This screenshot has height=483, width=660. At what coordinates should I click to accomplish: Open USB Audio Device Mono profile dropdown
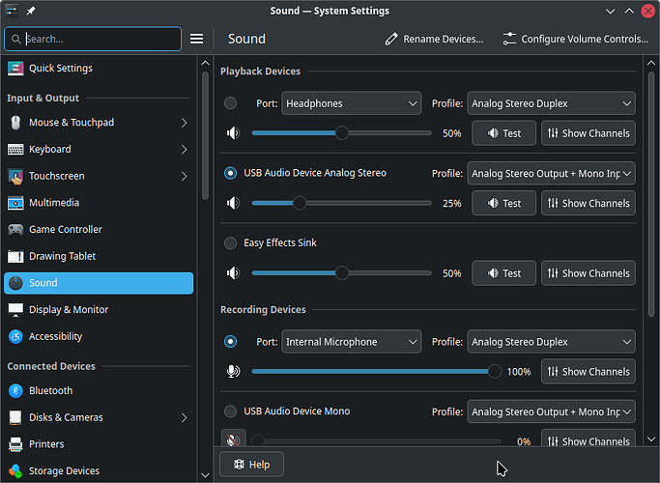click(x=551, y=412)
